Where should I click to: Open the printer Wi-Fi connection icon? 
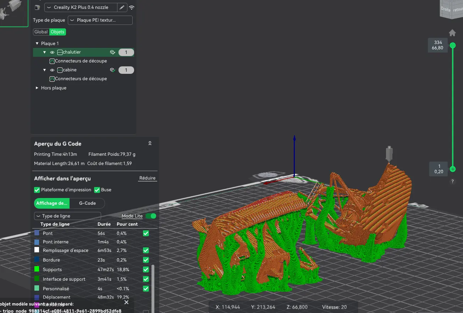click(132, 7)
